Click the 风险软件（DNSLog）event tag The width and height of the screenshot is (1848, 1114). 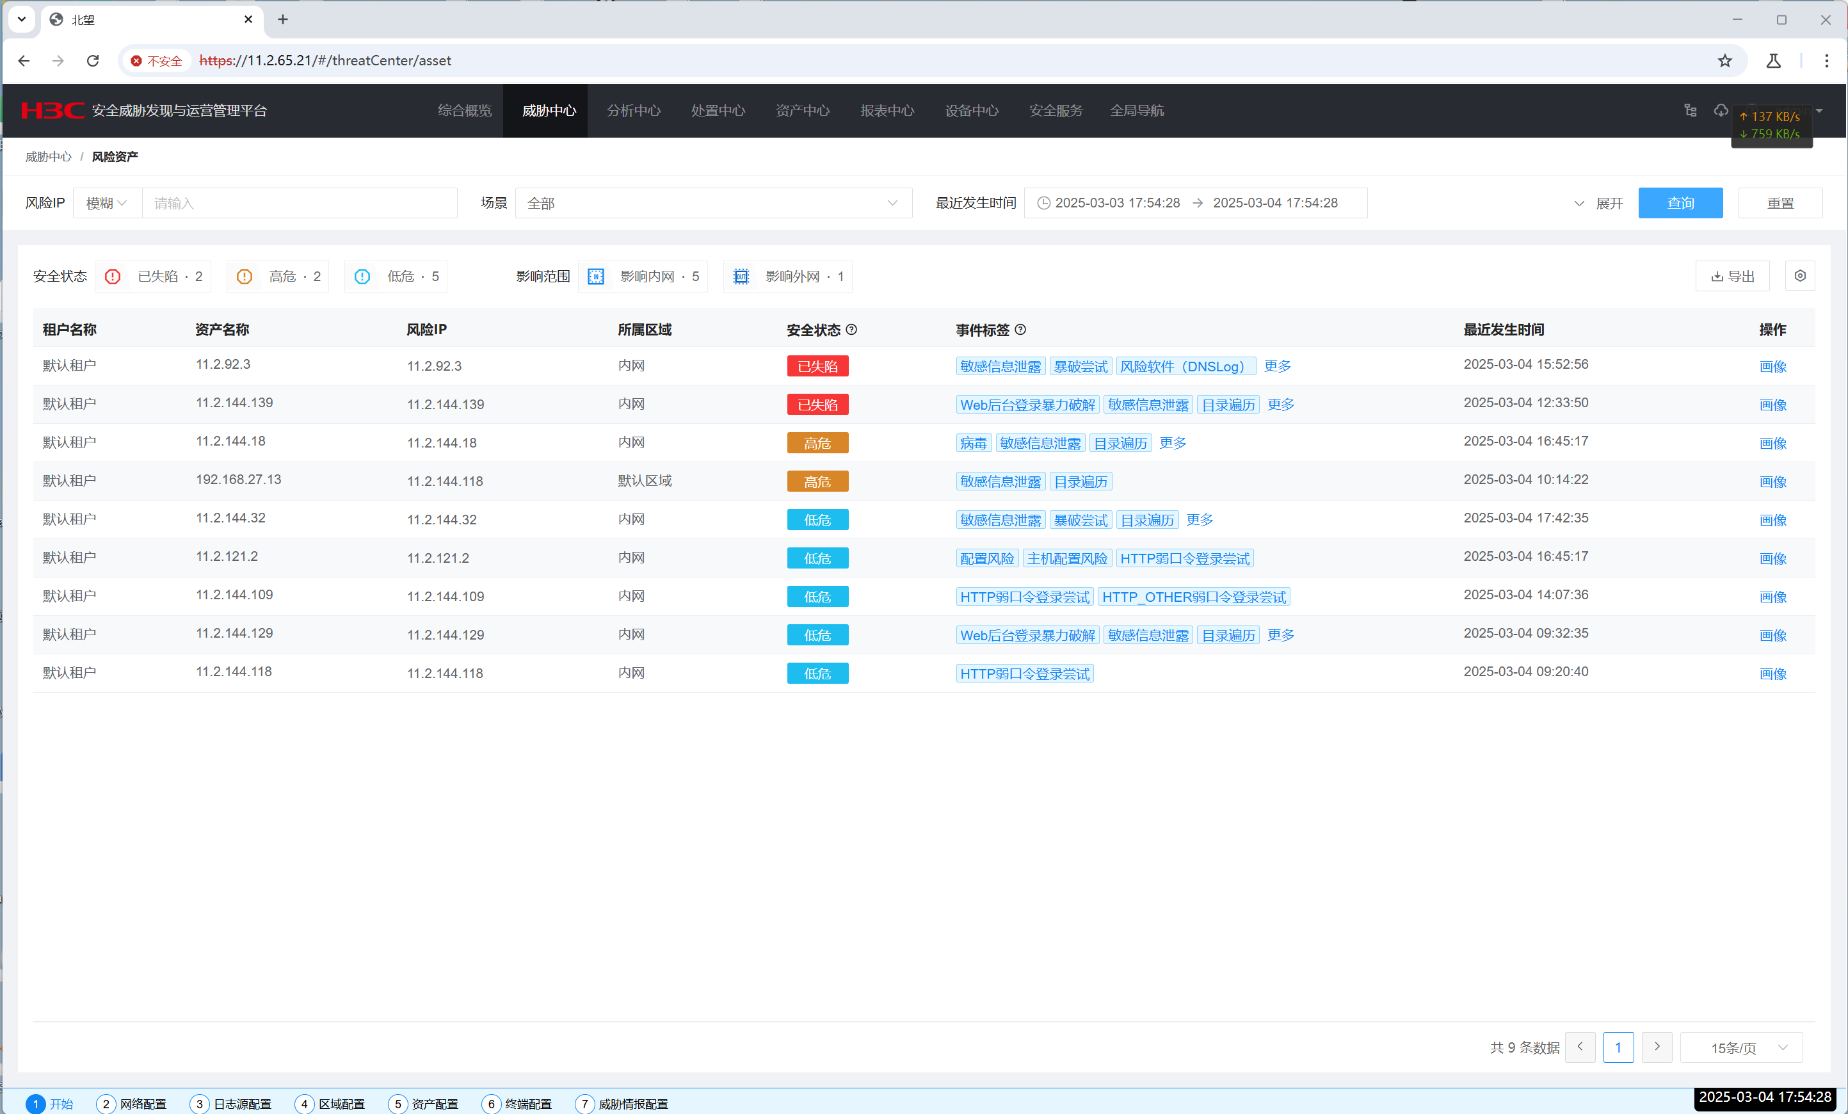pos(1187,366)
